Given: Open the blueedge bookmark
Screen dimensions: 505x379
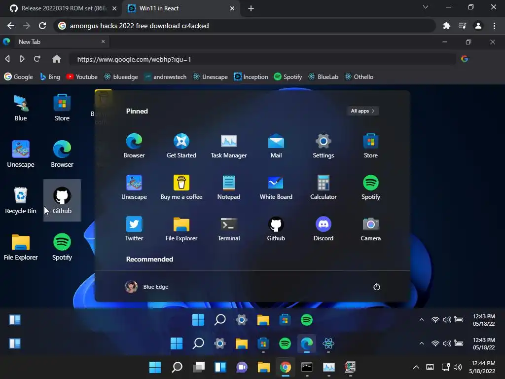Looking at the screenshot, I should pyautogui.click(x=121, y=76).
